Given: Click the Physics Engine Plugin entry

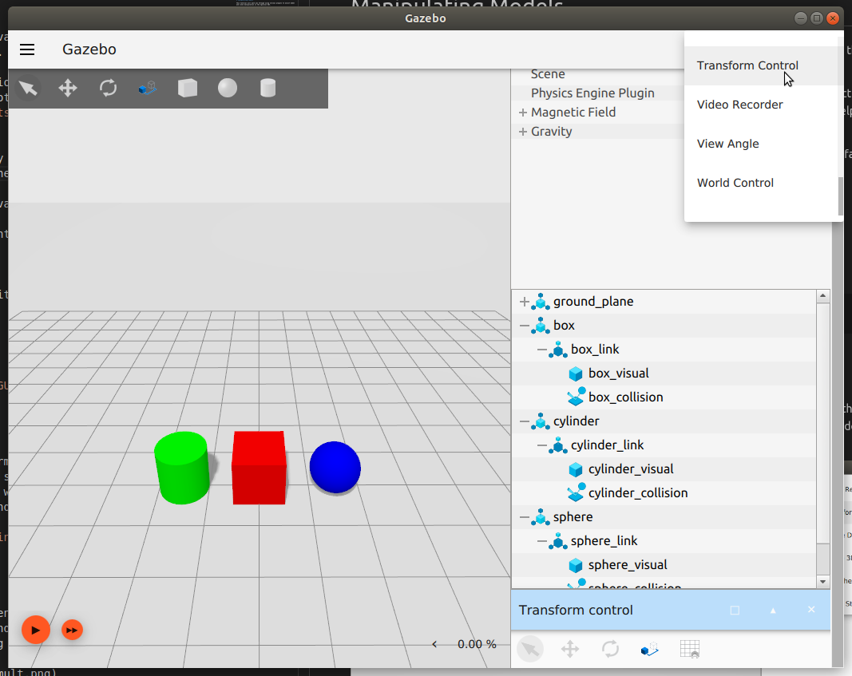Looking at the screenshot, I should click(592, 93).
